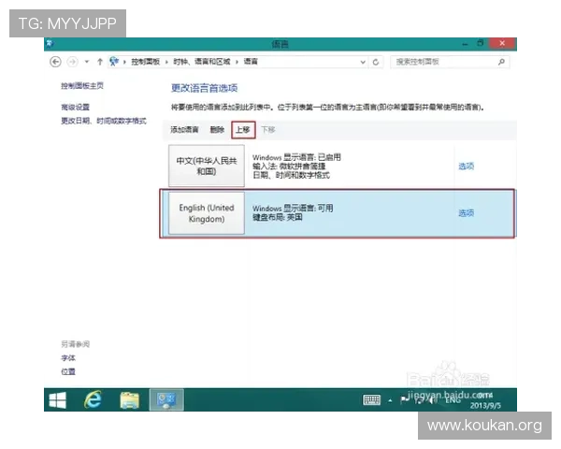Click the text 输入法: 微软拼音简捷
Image resolution: width=561 pixels, height=449 pixels.
(x=289, y=167)
